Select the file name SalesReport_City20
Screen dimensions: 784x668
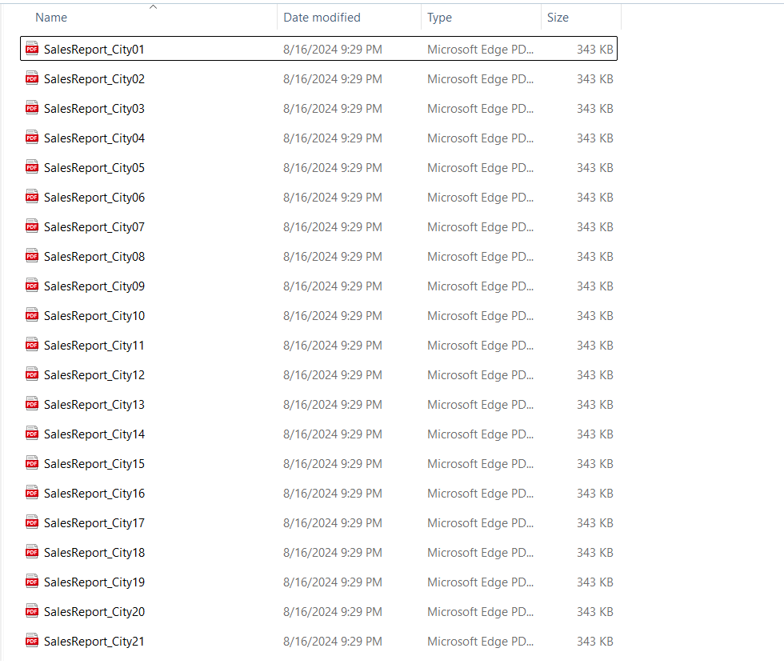pos(94,611)
